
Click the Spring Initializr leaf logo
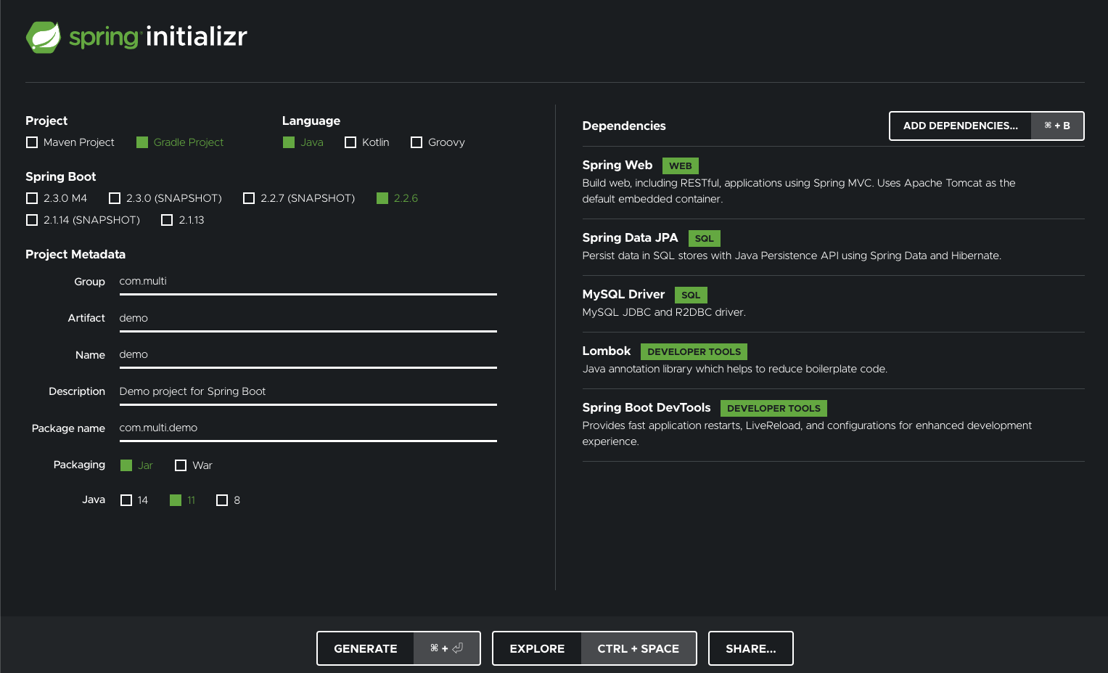pos(44,37)
